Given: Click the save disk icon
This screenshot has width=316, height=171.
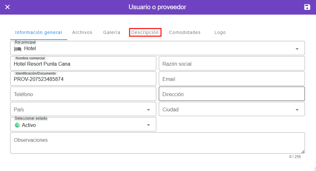Looking at the screenshot, I should click(x=307, y=7).
